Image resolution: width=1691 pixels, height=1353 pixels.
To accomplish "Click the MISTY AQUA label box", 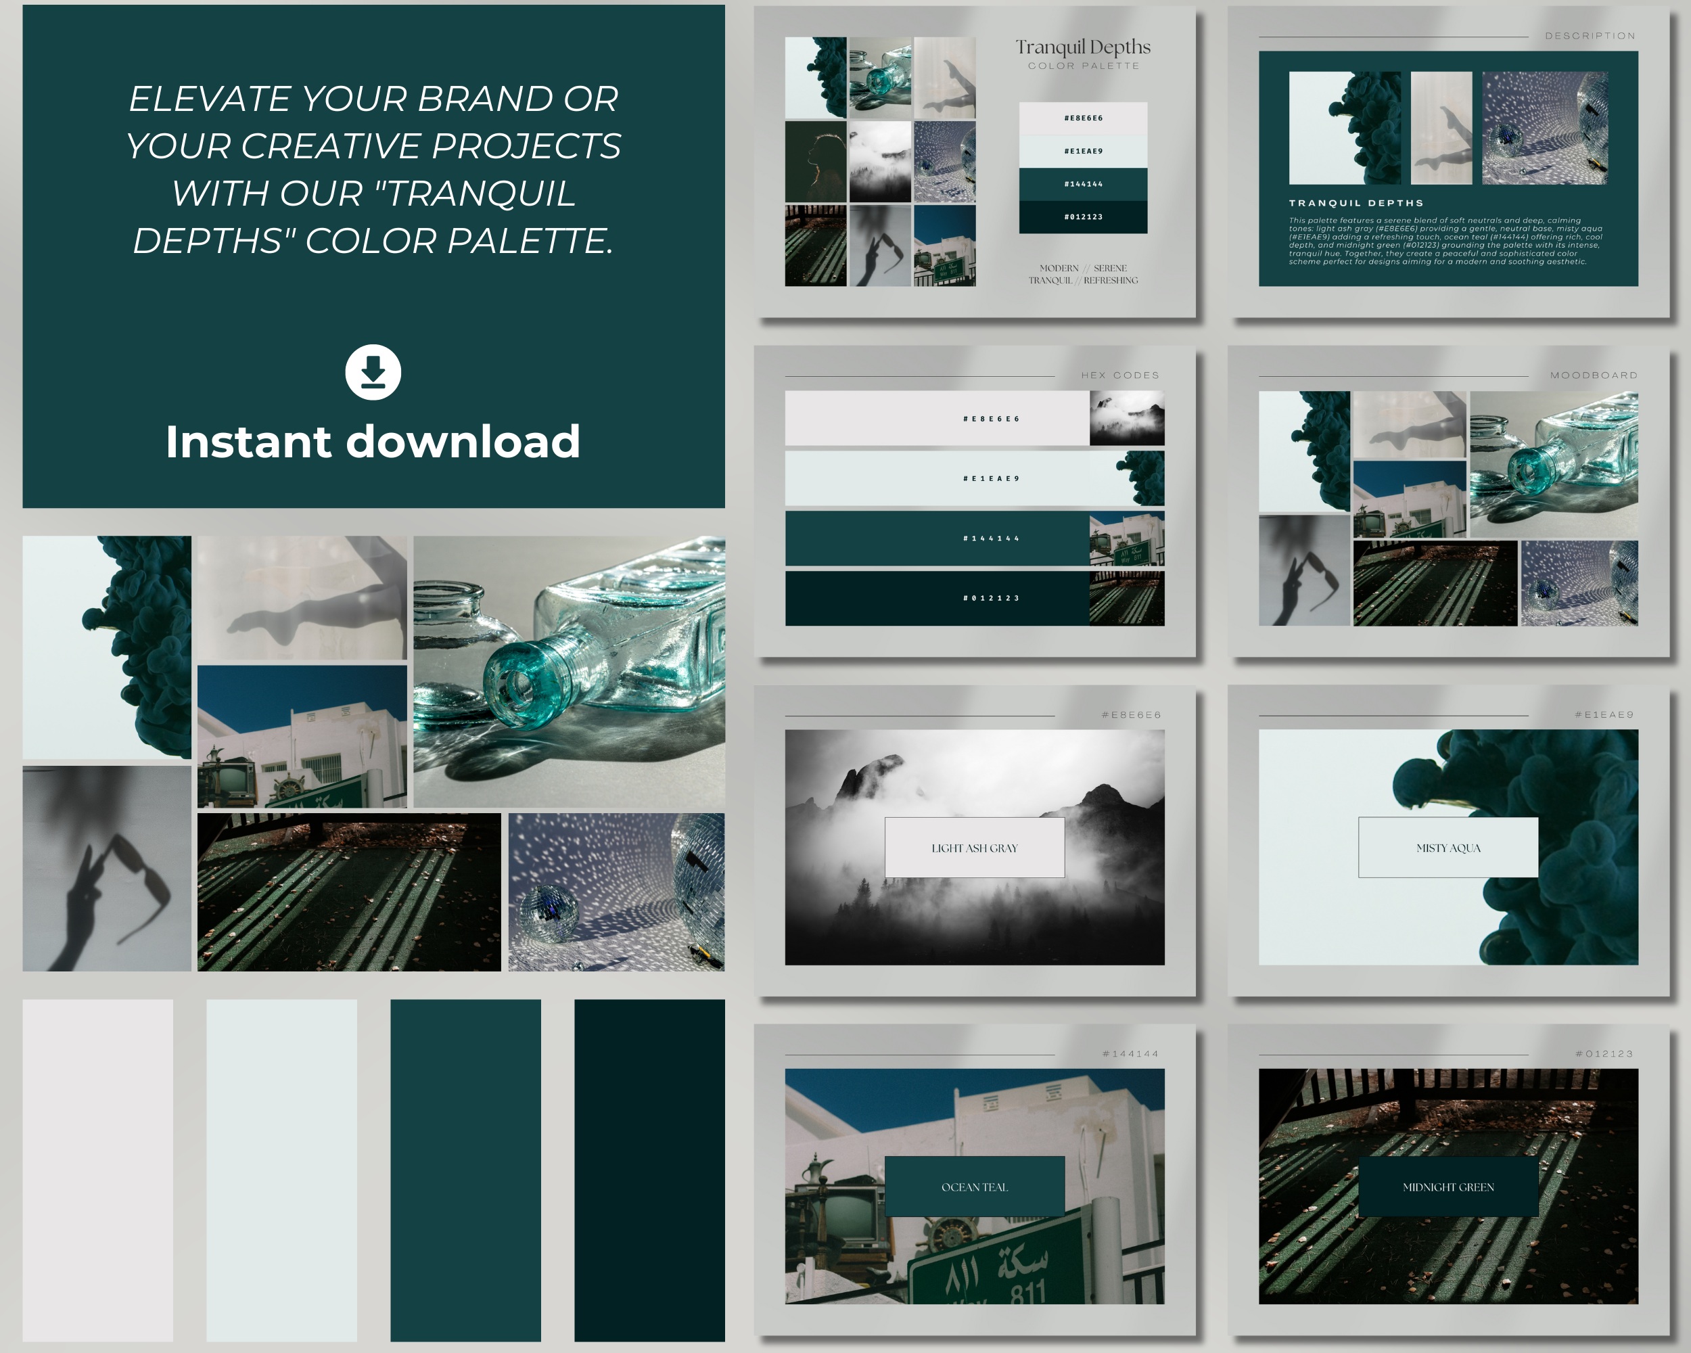I will [x=1448, y=848].
